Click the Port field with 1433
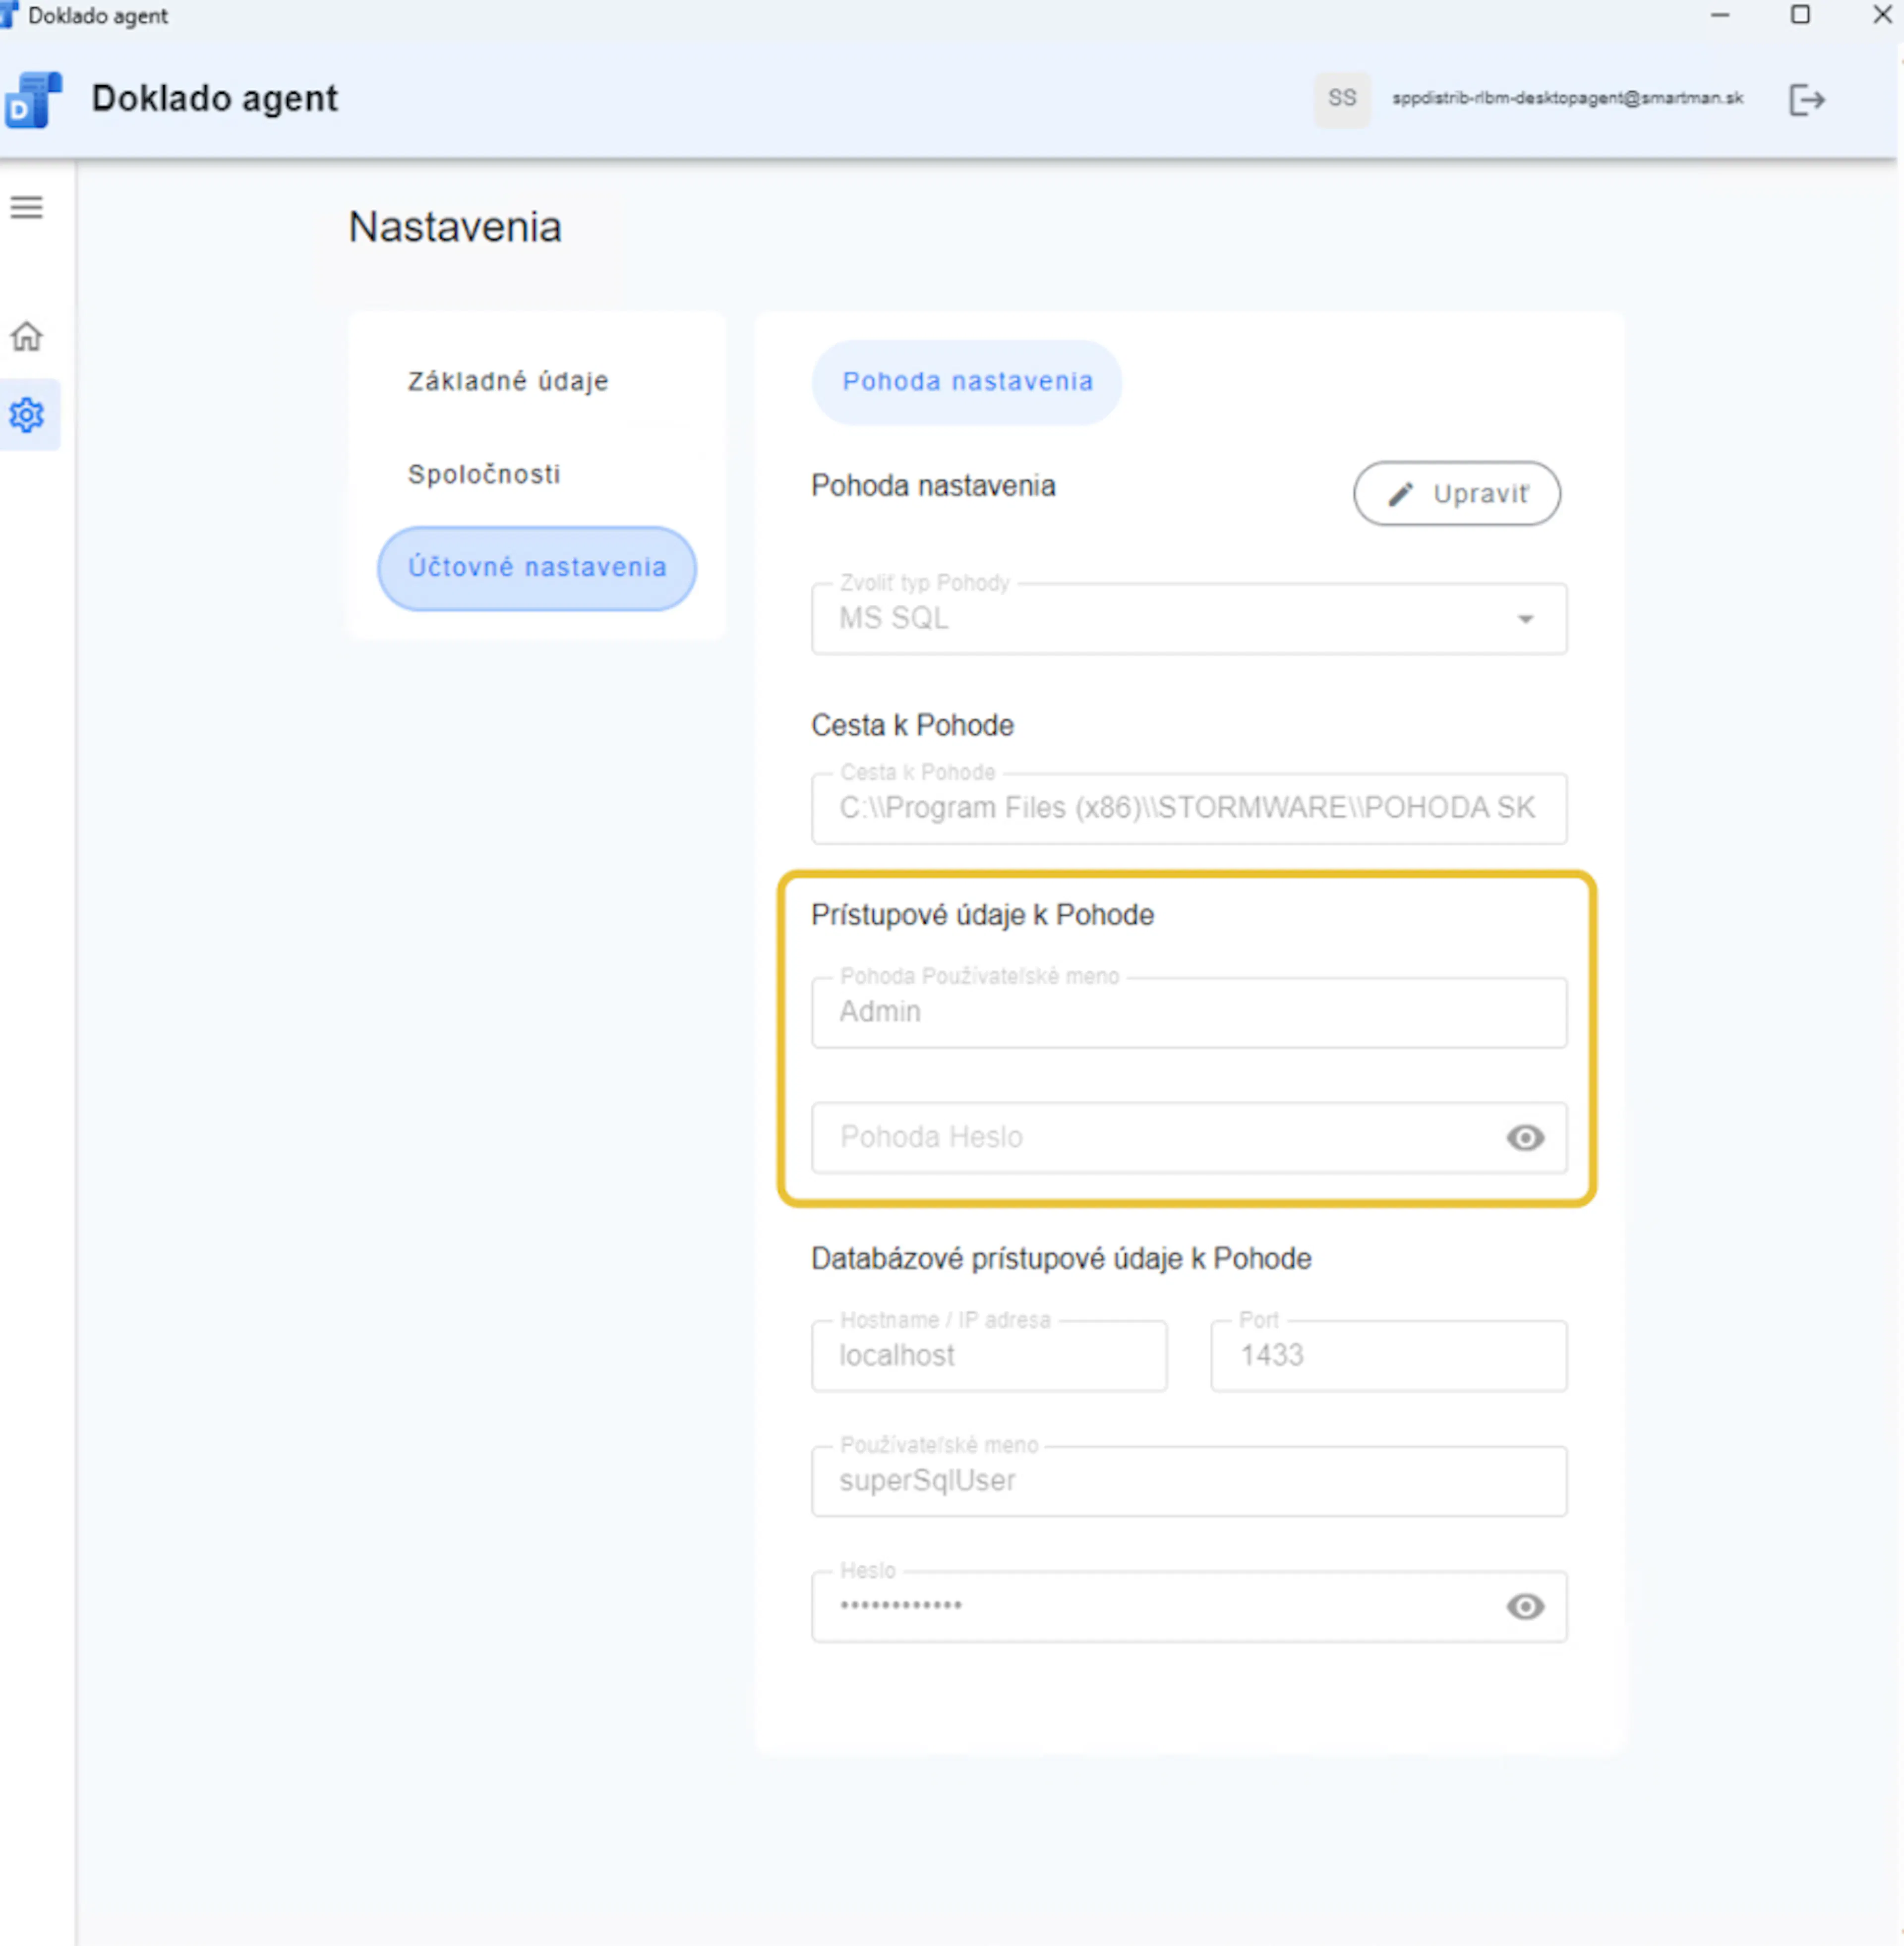The width and height of the screenshot is (1904, 1946). point(1388,1355)
